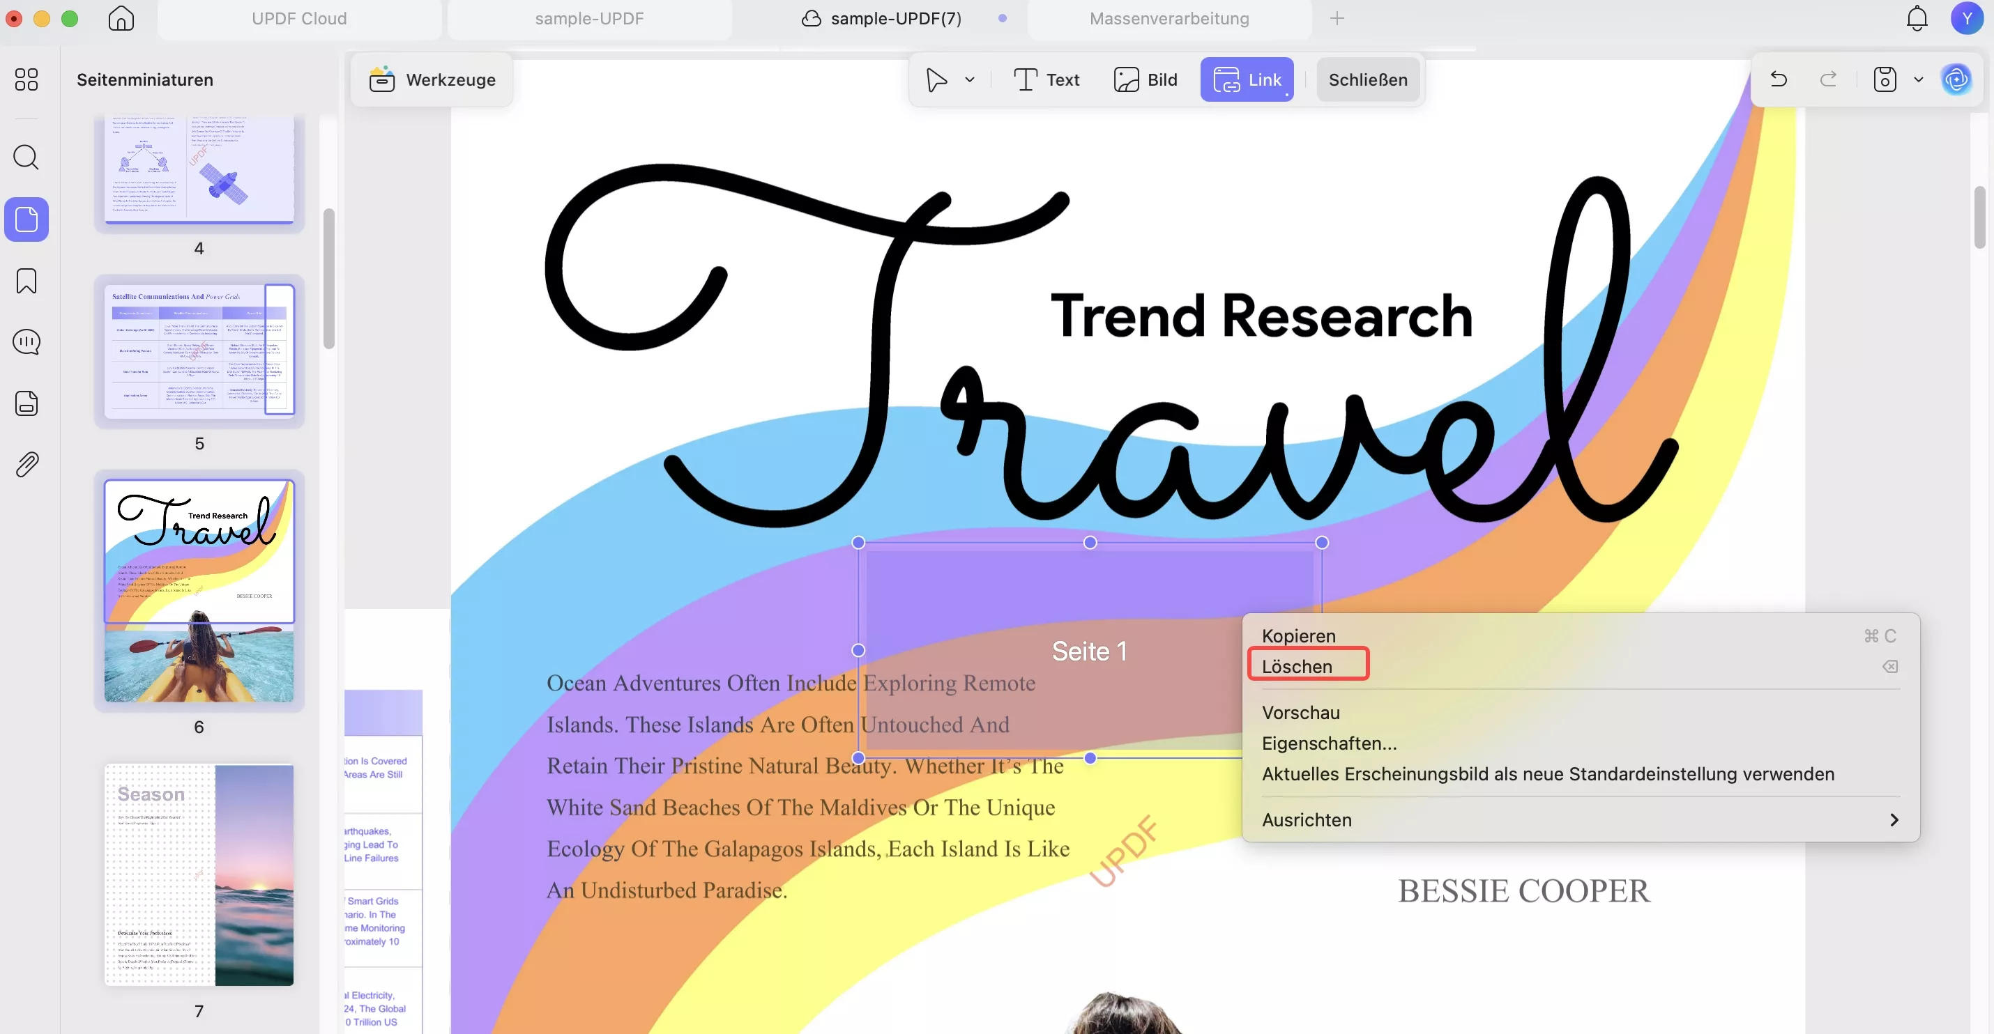Open the comments panel icon
This screenshot has width=1994, height=1034.
26,342
